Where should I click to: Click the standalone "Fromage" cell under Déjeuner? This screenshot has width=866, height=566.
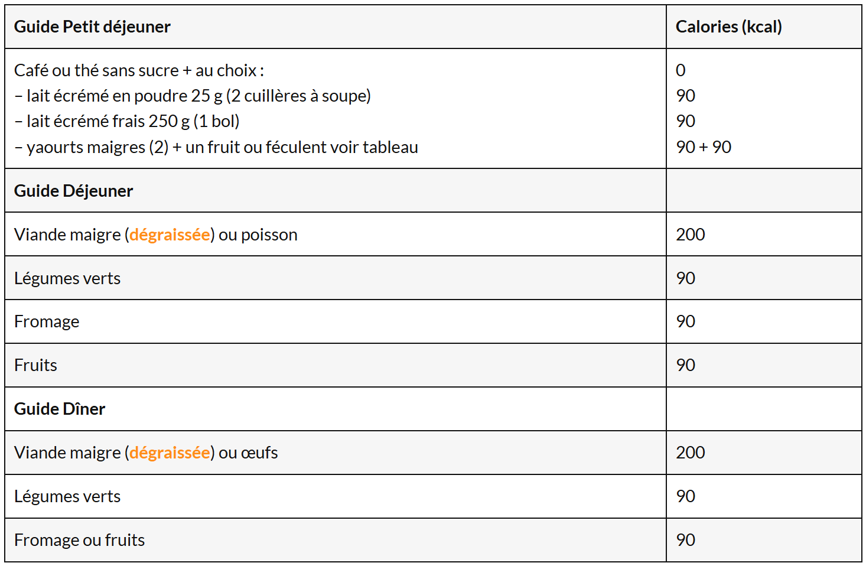pos(47,321)
